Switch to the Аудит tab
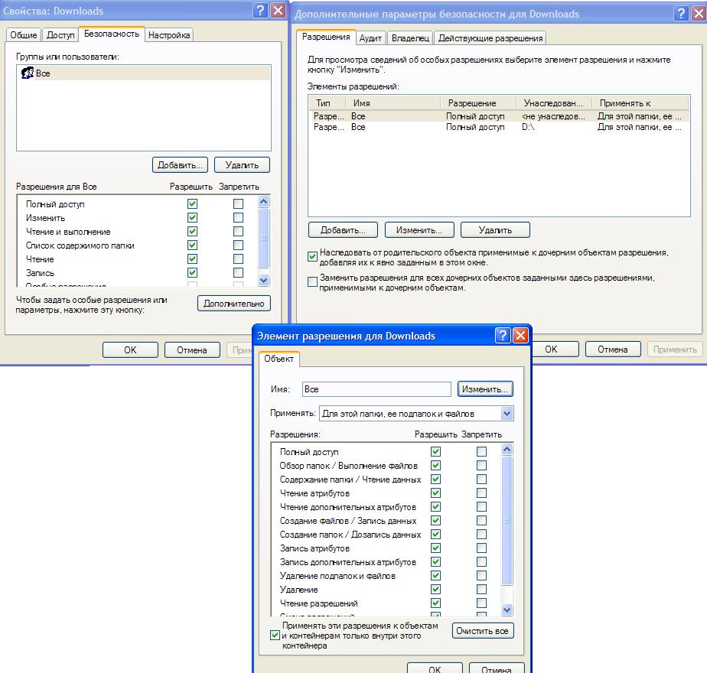707x673 pixels. tap(370, 38)
